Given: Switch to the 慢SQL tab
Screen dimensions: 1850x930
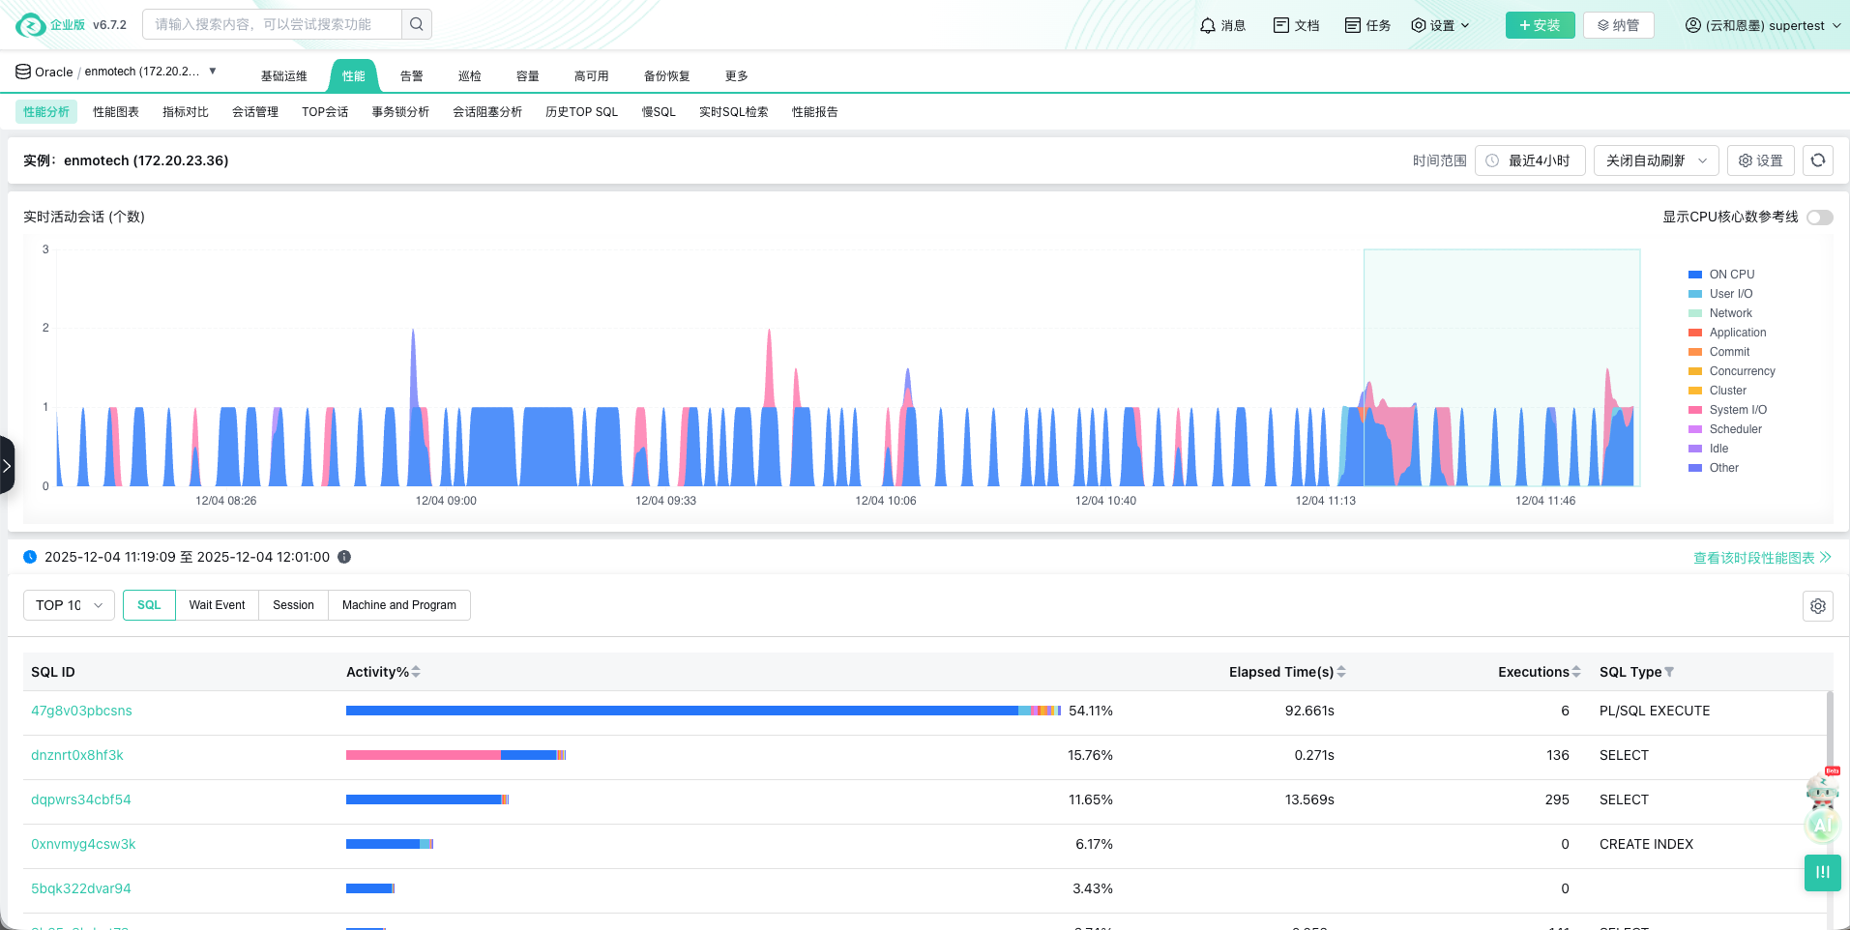Looking at the screenshot, I should click(658, 112).
